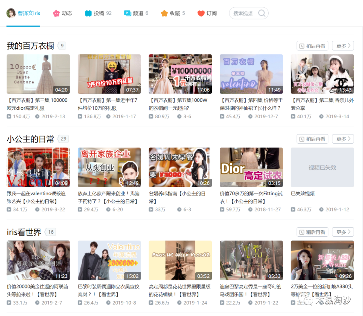Expand 更多 for 我的百万衣橱 channel
Viewport: 363px width, 316px height.
tap(343, 46)
